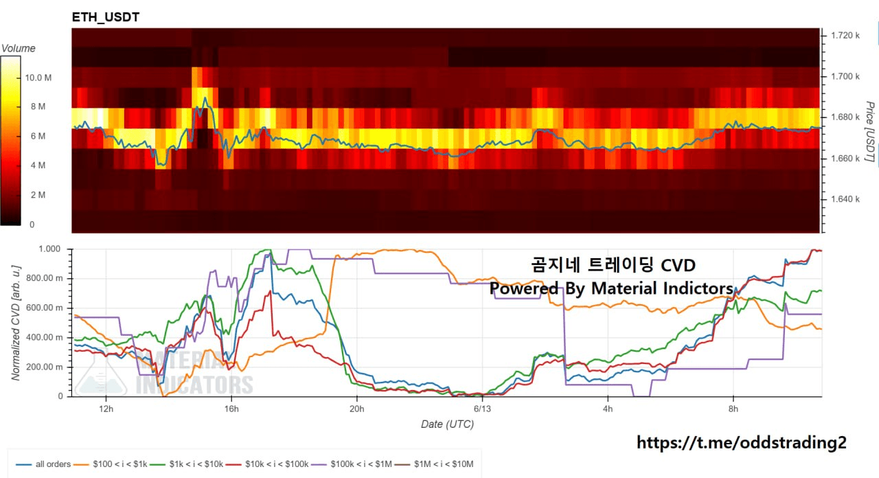Click the 16h tick on the time axis
Screen dimensions: 879x478
(231, 409)
